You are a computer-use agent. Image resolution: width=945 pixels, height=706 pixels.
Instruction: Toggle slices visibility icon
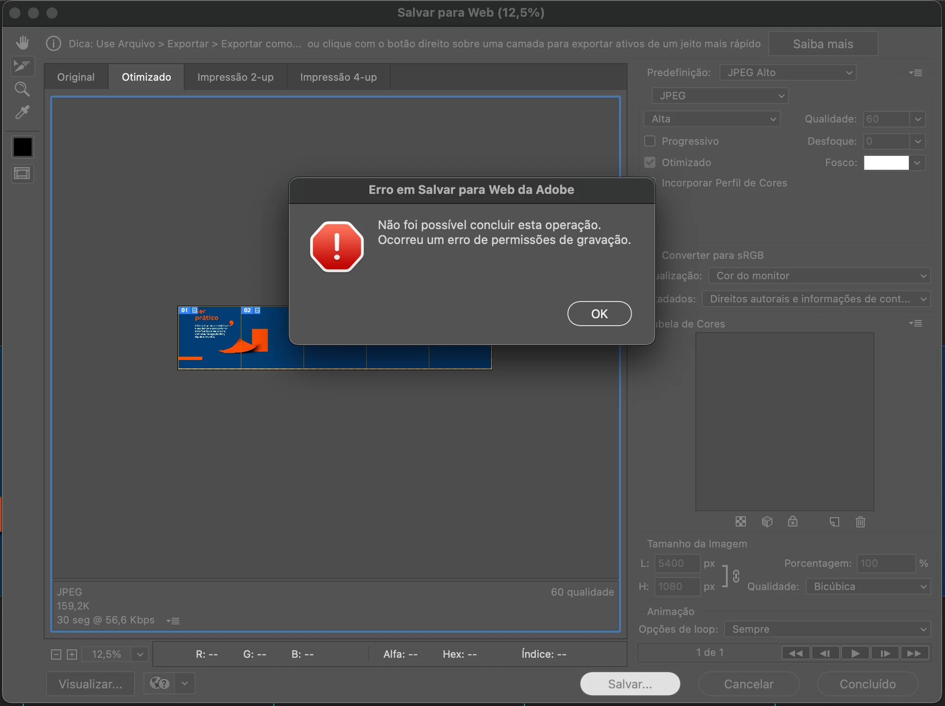point(22,174)
